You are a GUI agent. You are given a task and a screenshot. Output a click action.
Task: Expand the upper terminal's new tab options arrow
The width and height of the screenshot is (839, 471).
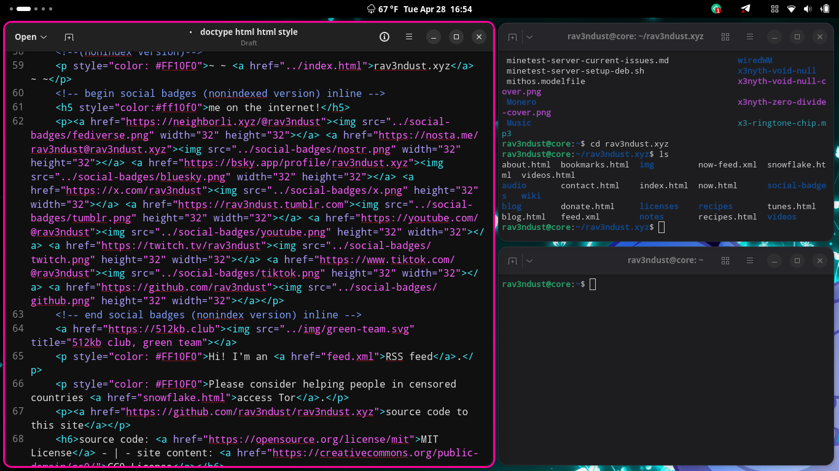[529, 37]
